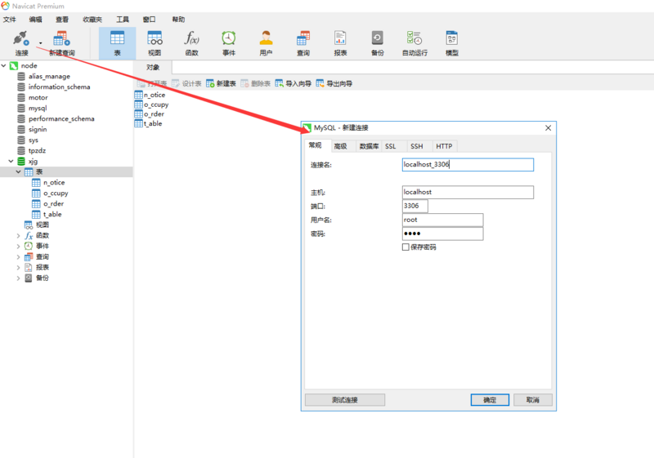Collapse the xjg database node
Image resolution: width=654 pixels, height=458 pixels.
[x=11, y=161]
